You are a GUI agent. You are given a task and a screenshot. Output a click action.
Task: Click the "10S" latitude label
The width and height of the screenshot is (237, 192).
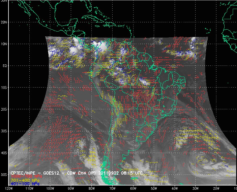tap(4, 88)
